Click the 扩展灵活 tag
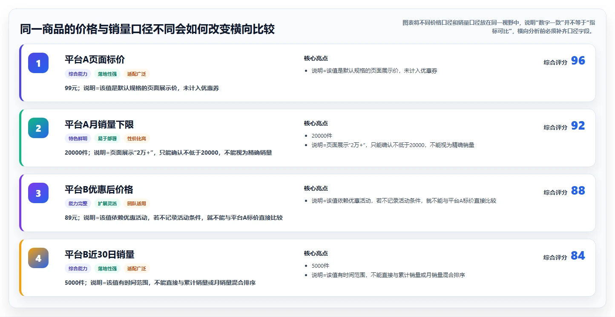 [107, 204]
